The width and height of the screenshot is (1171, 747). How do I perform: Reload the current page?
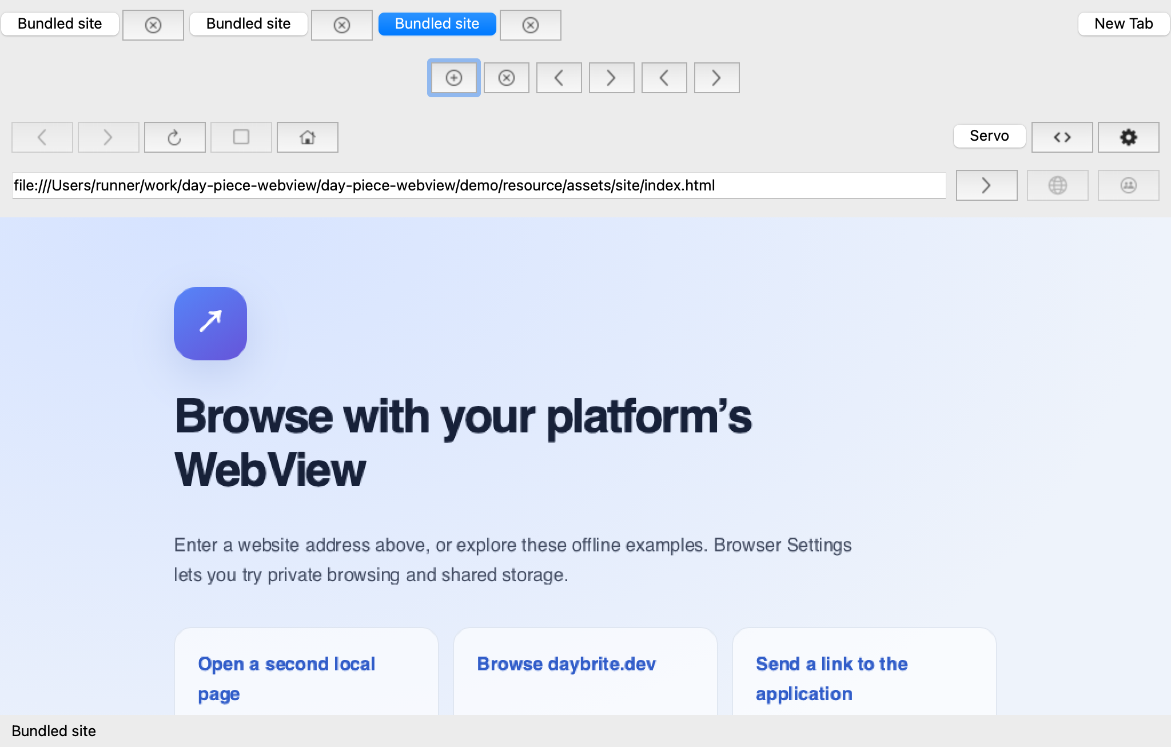(x=175, y=137)
